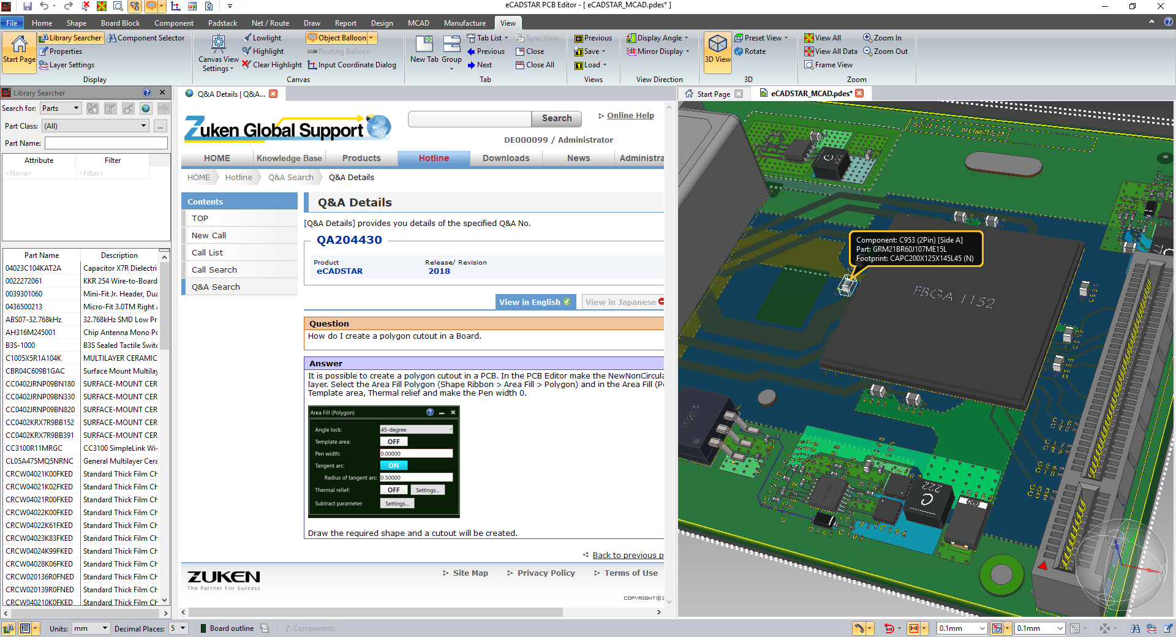
Task: Open the Privacy Policy link
Action: pos(546,573)
